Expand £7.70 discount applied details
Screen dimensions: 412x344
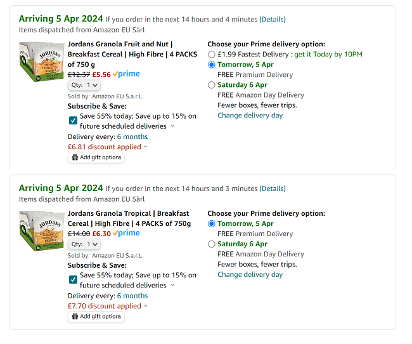tap(108, 305)
